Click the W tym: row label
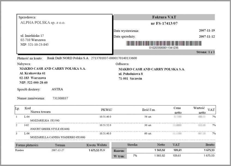The image size is (231, 166). 119,156
